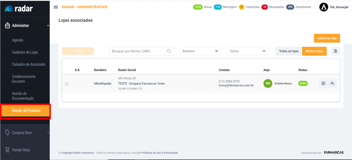
Task: Click the edit icon in store row
Action: pos(323,83)
